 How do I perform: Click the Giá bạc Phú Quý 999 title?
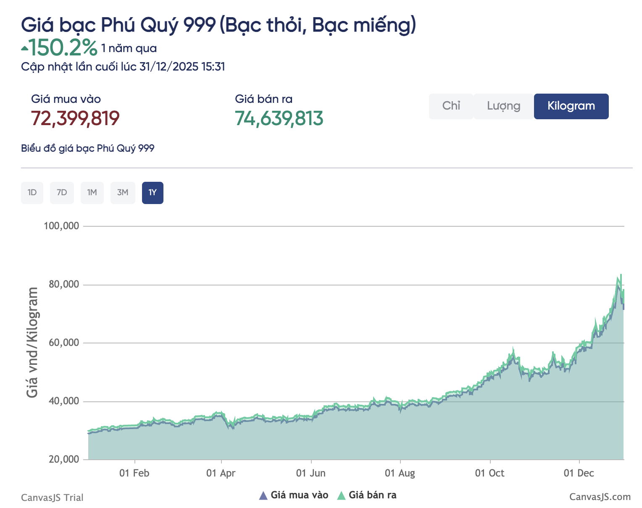(218, 25)
